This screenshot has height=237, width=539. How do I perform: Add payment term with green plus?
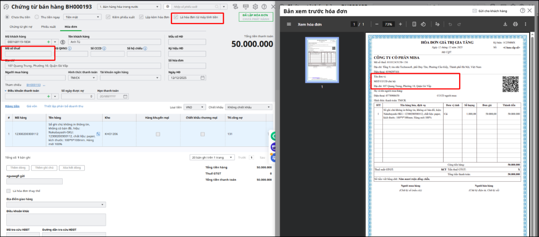coord(48,96)
